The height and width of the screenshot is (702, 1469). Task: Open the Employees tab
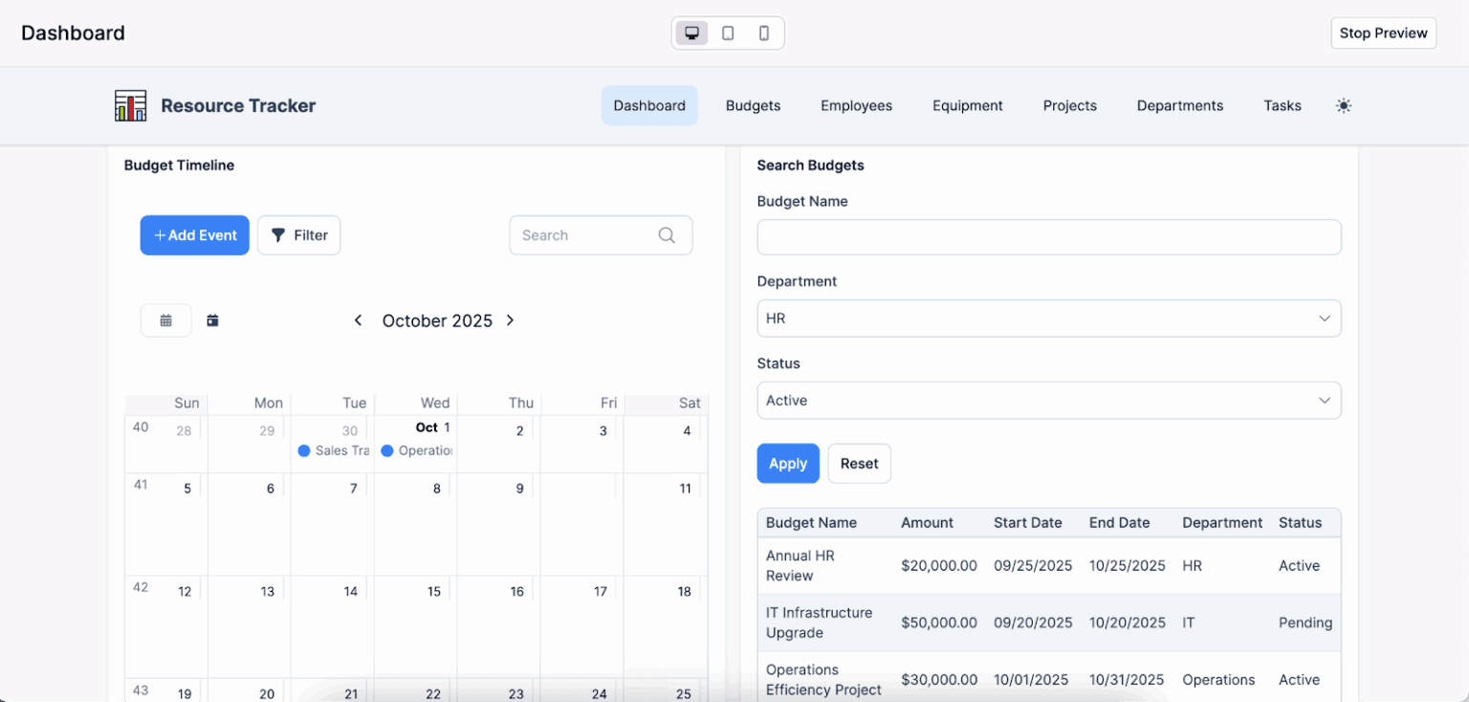856,105
